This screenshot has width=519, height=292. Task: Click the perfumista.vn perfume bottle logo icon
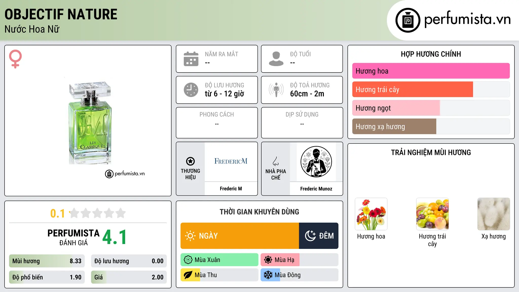pyautogui.click(x=408, y=20)
